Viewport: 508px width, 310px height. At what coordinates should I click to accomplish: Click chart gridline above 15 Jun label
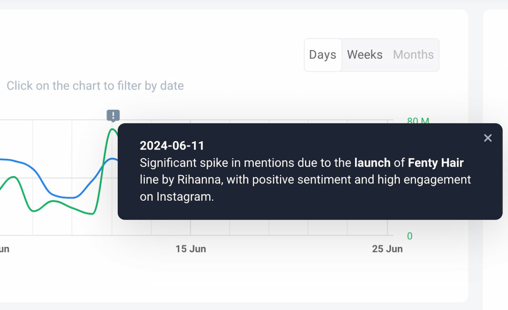[x=191, y=228]
